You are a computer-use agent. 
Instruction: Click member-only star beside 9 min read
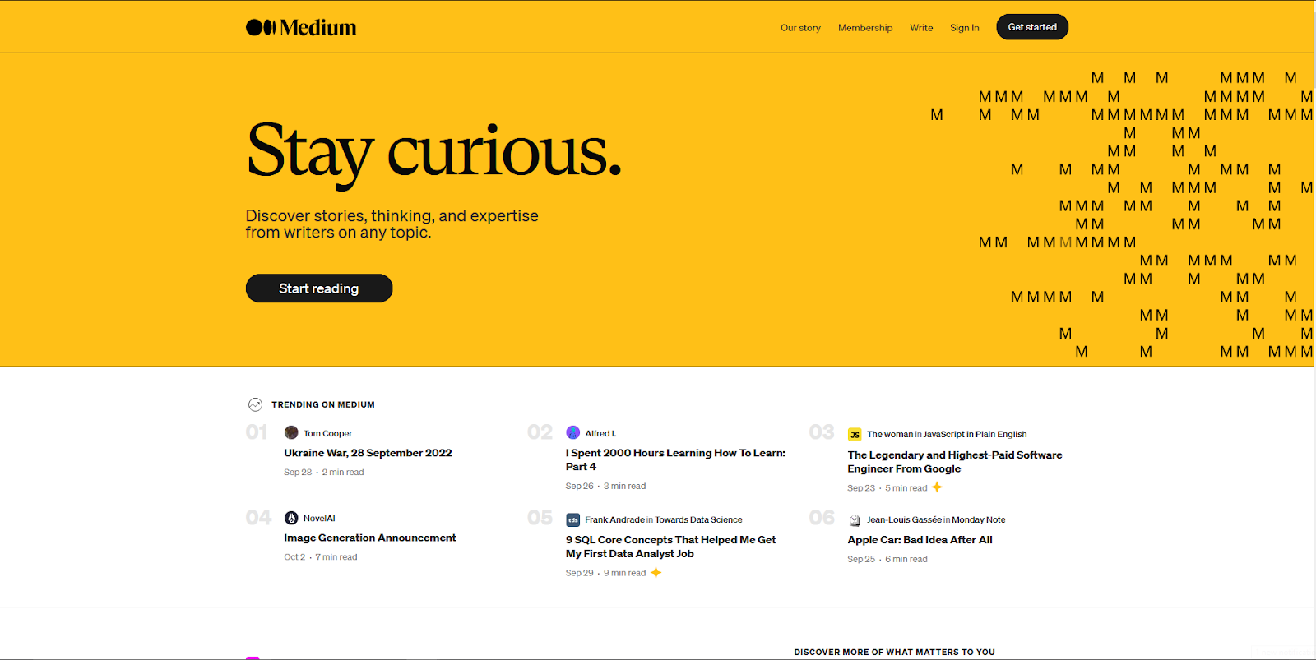(x=656, y=572)
